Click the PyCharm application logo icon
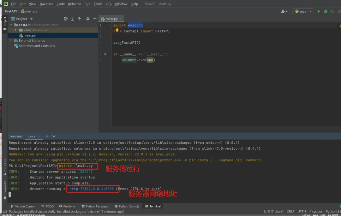This screenshot has height=216, width=341. [x=6, y=4]
